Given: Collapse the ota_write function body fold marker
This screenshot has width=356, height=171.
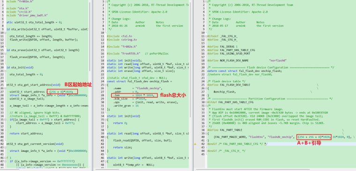Looking at the screenshot, I should (x=5, y=33).
